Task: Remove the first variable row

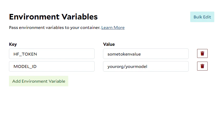Action: click(202, 53)
